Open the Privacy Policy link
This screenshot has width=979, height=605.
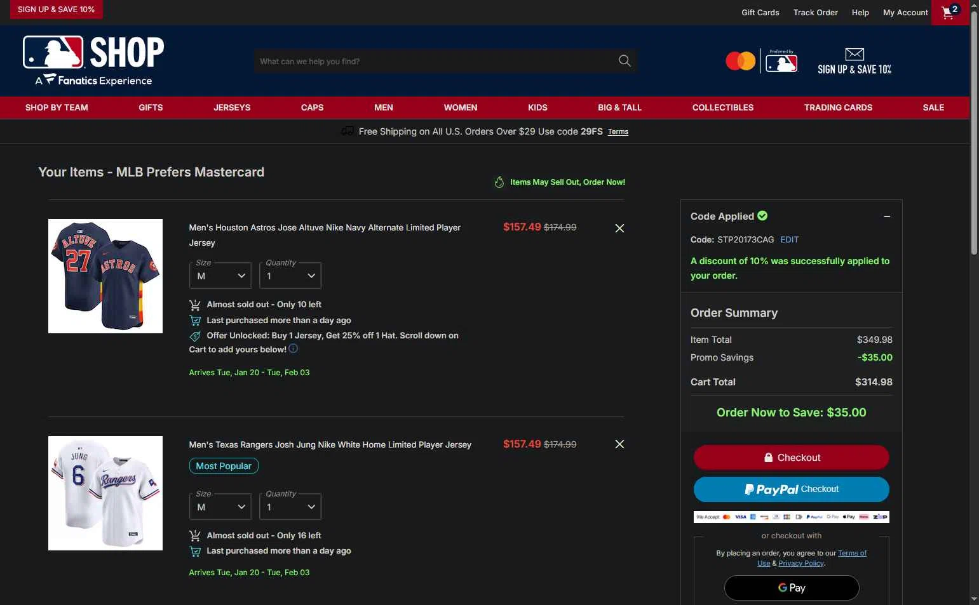click(x=800, y=563)
